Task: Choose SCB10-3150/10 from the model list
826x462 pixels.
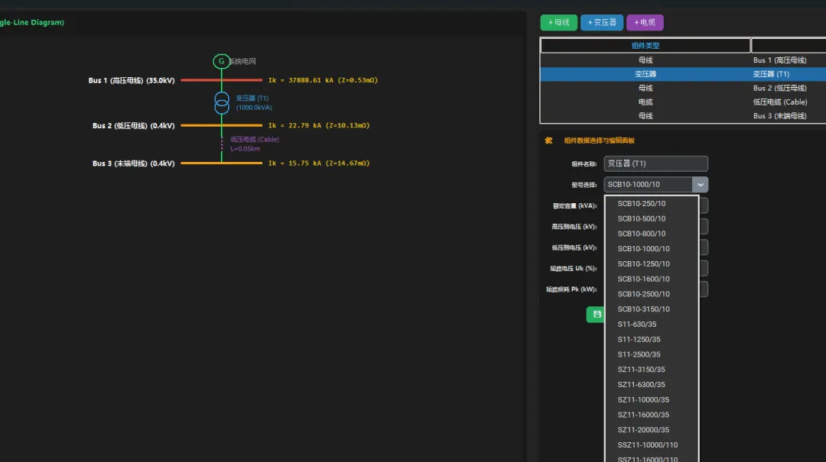Action: 652,309
